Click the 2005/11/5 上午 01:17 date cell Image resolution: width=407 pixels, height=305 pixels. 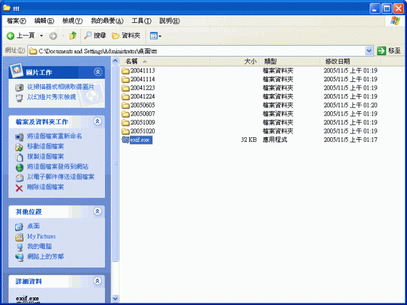pos(350,140)
